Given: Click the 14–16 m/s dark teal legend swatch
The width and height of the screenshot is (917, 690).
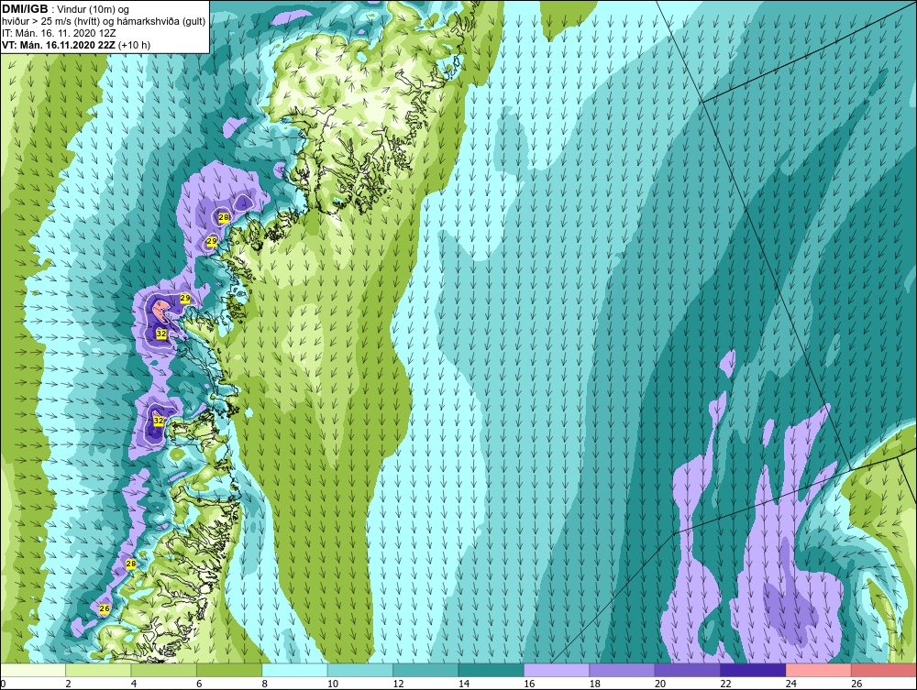Looking at the screenshot, I should [x=492, y=670].
